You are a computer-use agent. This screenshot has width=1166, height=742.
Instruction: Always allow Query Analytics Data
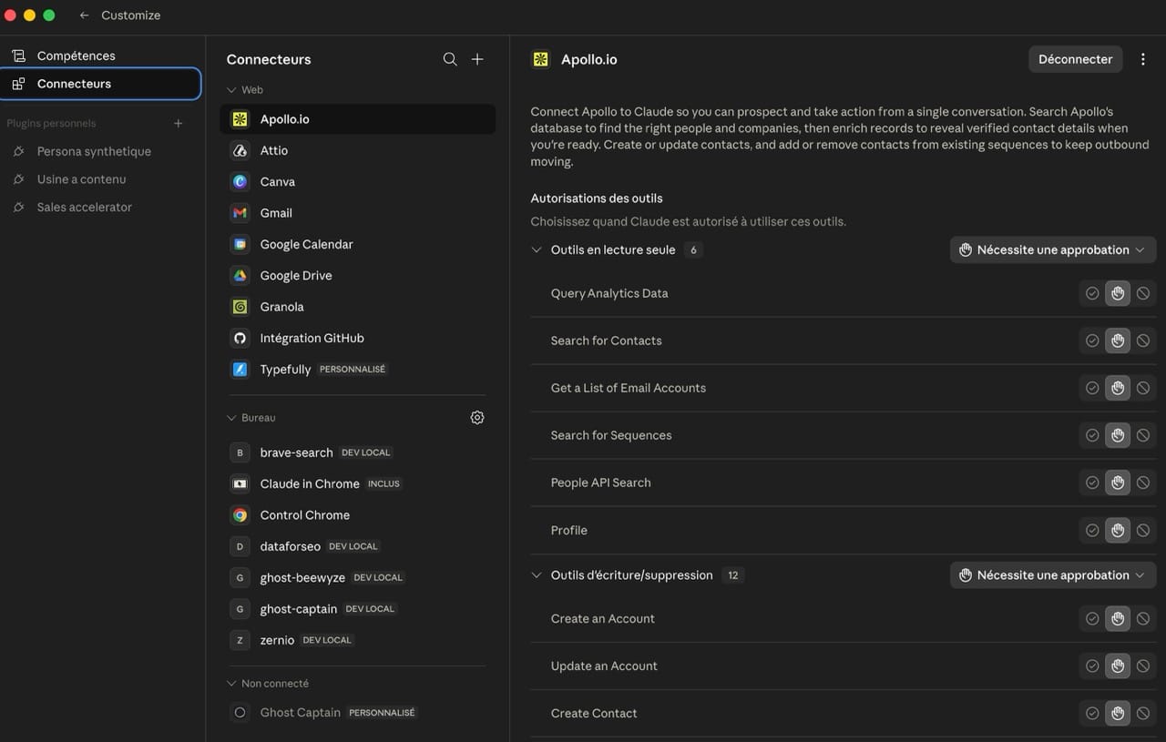[x=1091, y=293]
